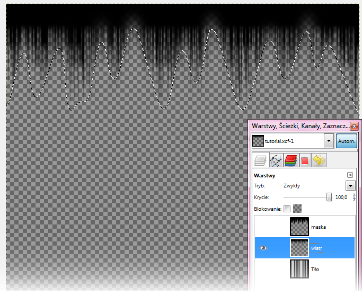Show the Tło layer visibility
362x297 pixels.
click(x=264, y=269)
